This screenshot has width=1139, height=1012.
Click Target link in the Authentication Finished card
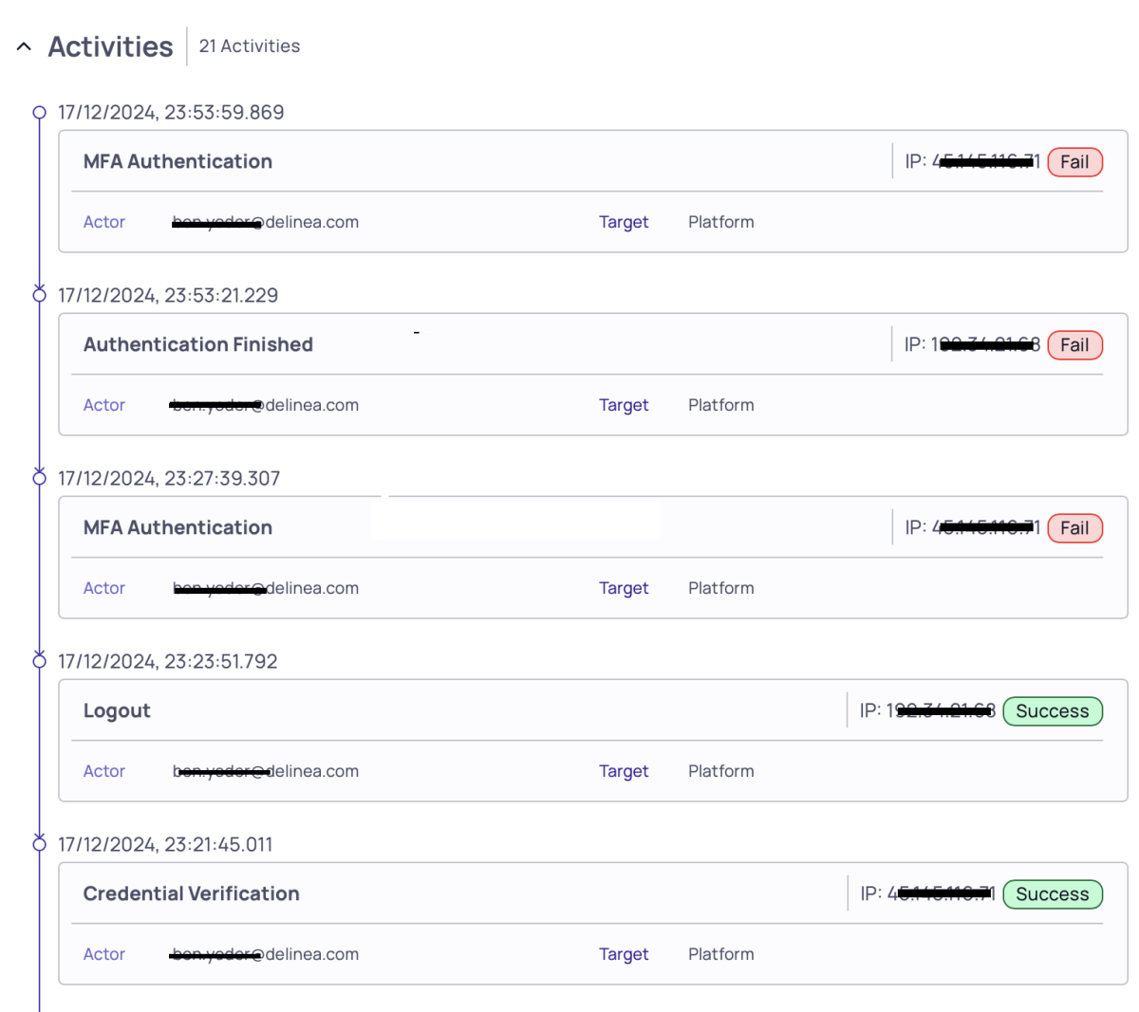[x=624, y=405]
